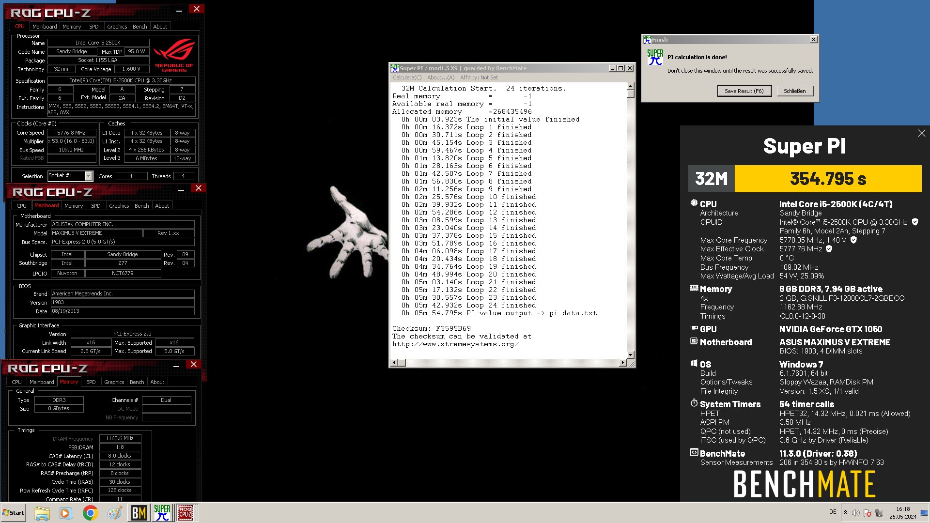Click the CPU chip icon in BenchMate panel
The height and width of the screenshot is (523, 930).
694,203
